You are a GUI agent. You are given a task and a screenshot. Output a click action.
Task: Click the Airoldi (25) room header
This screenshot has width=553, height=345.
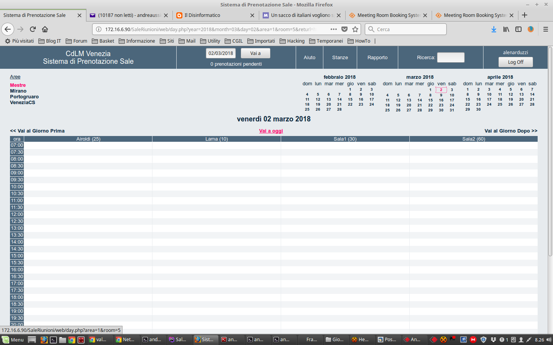pyautogui.click(x=88, y=139)
